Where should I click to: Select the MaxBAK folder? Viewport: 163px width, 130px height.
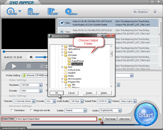(72, 73)
